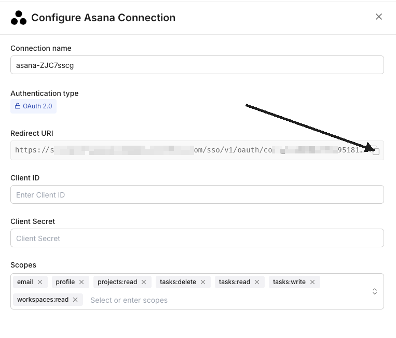Focus the Client ID input field

pyautogui.click(x=197, y=194)
